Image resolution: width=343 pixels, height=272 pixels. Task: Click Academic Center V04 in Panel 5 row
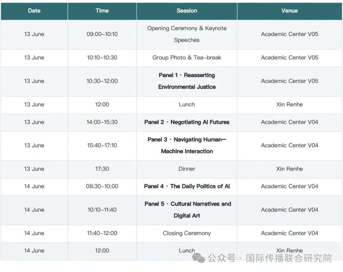(x=289, y=210)
